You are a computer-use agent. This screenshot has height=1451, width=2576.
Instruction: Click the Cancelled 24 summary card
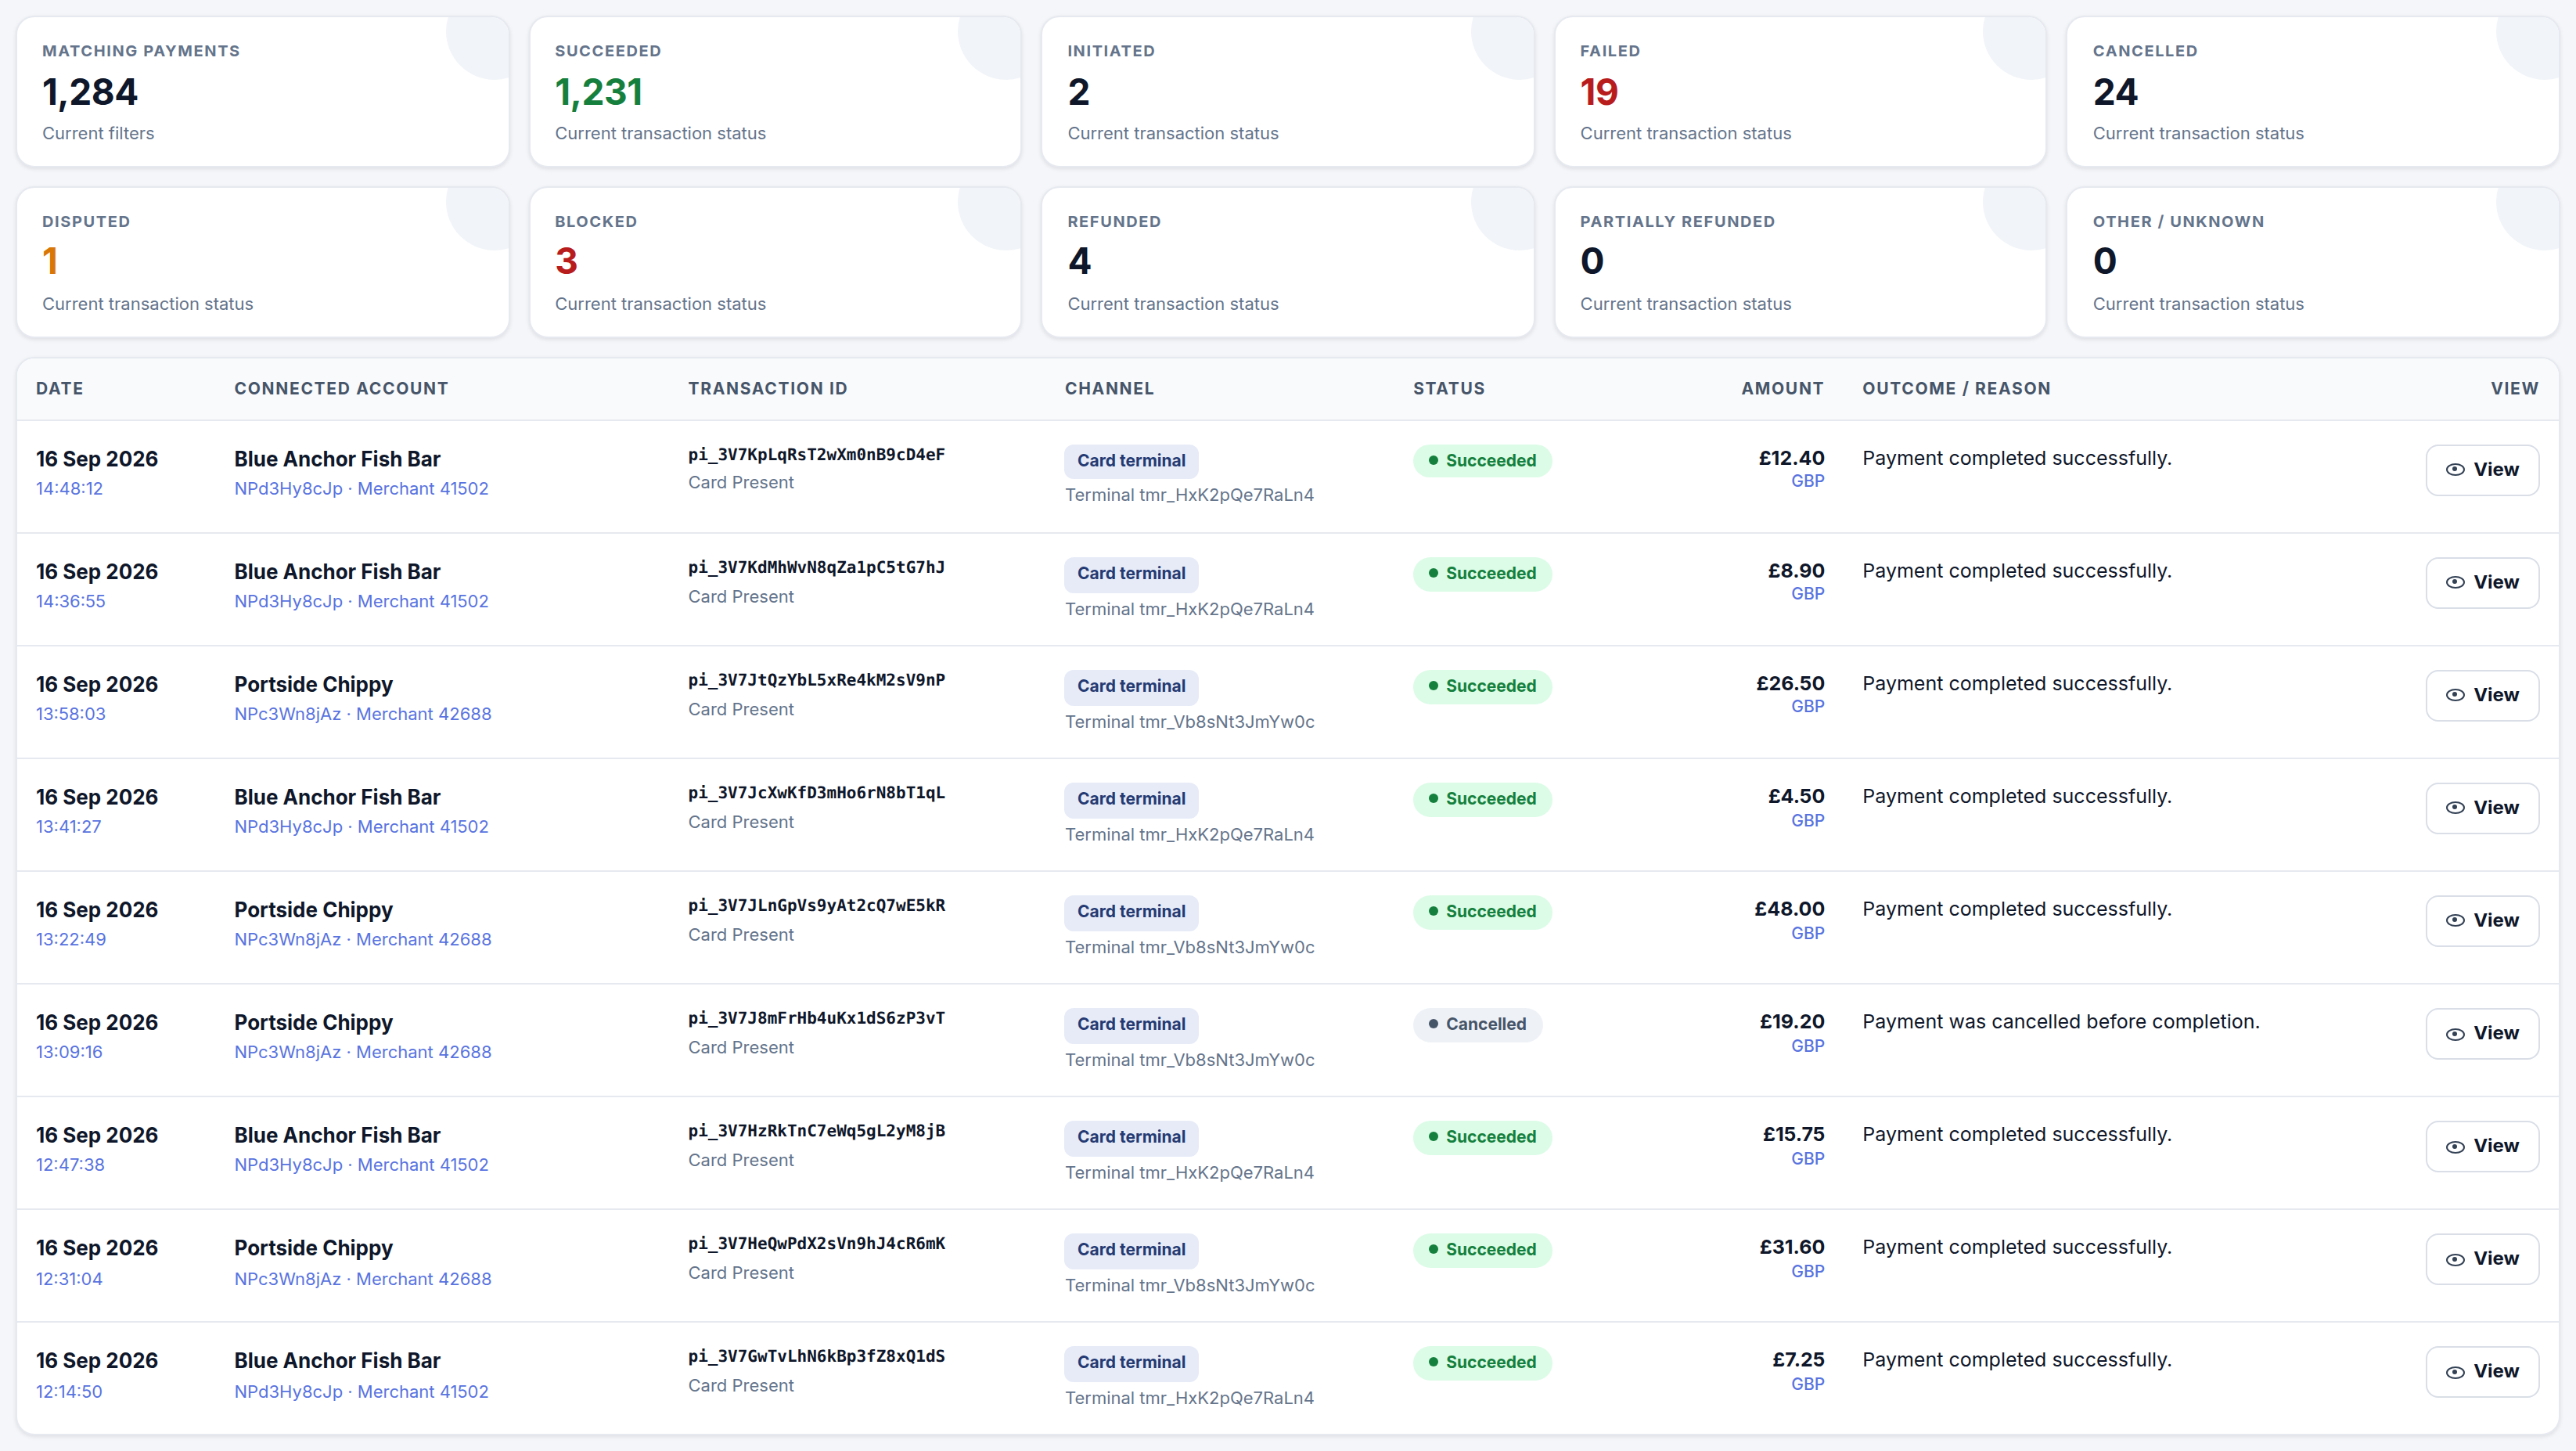point(2313,92)
